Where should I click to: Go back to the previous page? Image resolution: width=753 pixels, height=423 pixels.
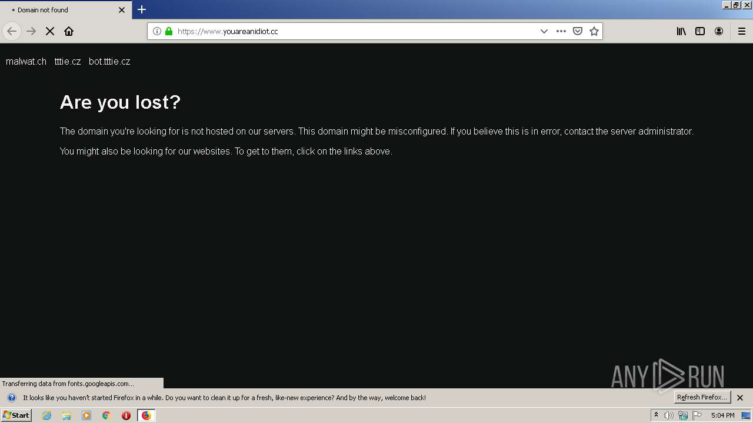coord(12,31)
